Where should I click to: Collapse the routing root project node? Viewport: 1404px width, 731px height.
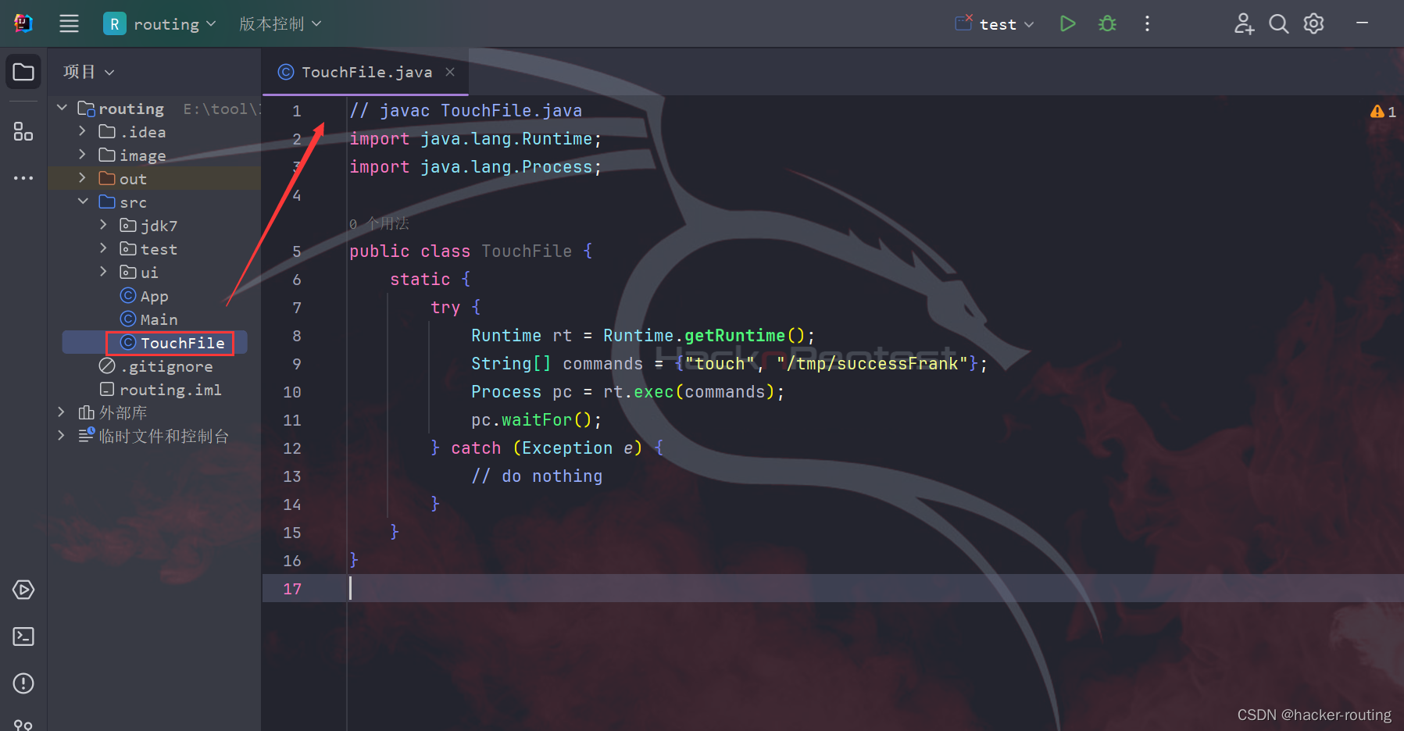click(63, 108)
